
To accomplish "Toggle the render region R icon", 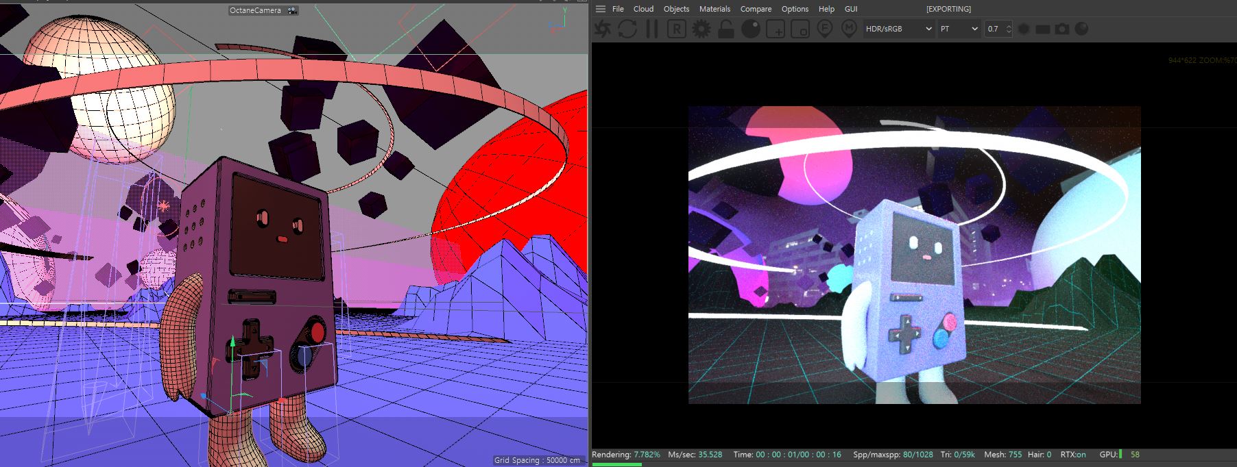I will coord(677,29).
